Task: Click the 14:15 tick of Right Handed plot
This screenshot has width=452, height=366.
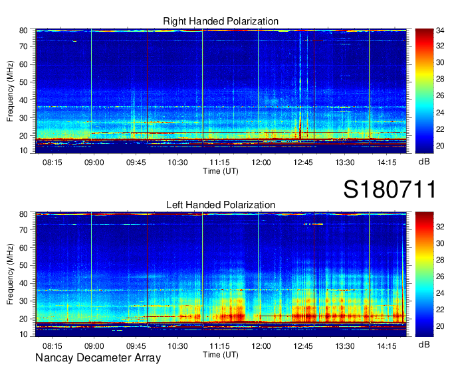Action: pyautogui.click(x=387, y=162)
